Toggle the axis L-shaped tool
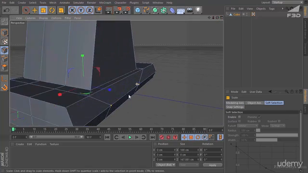Viewport: 308px width, 173px height. pyautogui.click(x=4, y=79)
